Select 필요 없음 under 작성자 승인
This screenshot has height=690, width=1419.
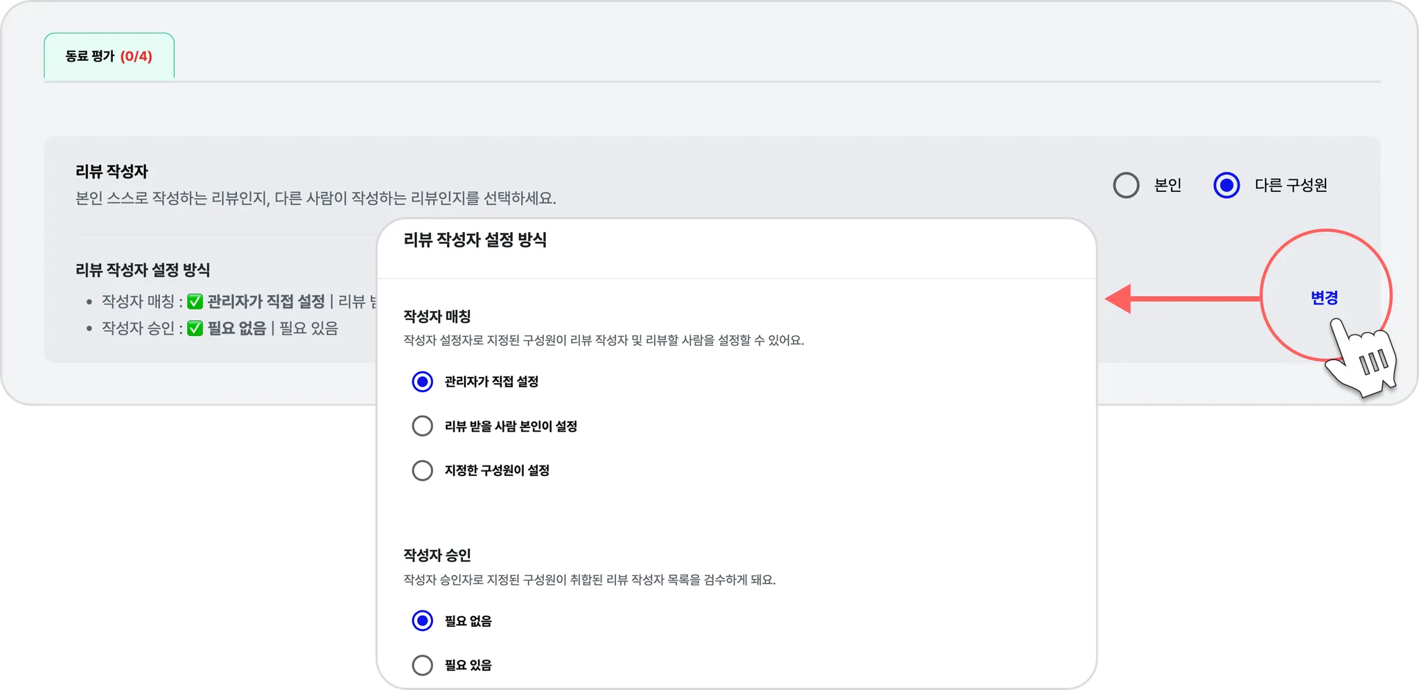coord(423,621)
